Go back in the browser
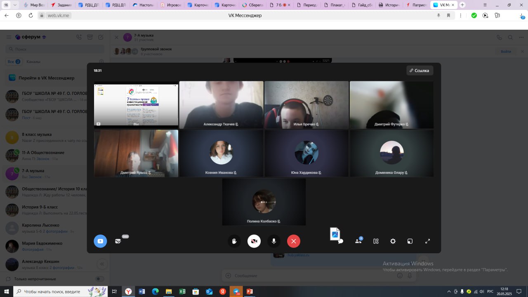This screenshot has height=297, width=528. point(6,15)
